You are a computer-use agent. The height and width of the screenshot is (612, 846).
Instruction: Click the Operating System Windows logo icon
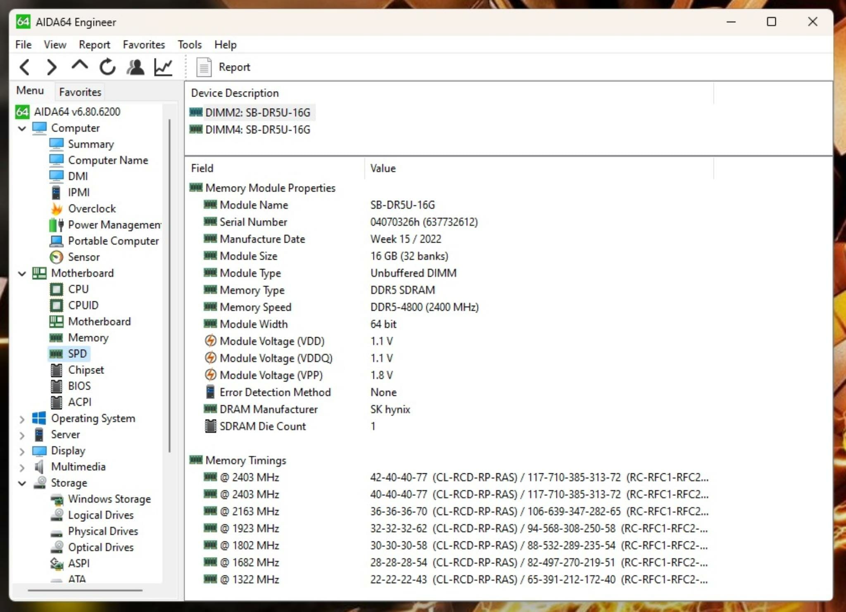coord(39,418)
